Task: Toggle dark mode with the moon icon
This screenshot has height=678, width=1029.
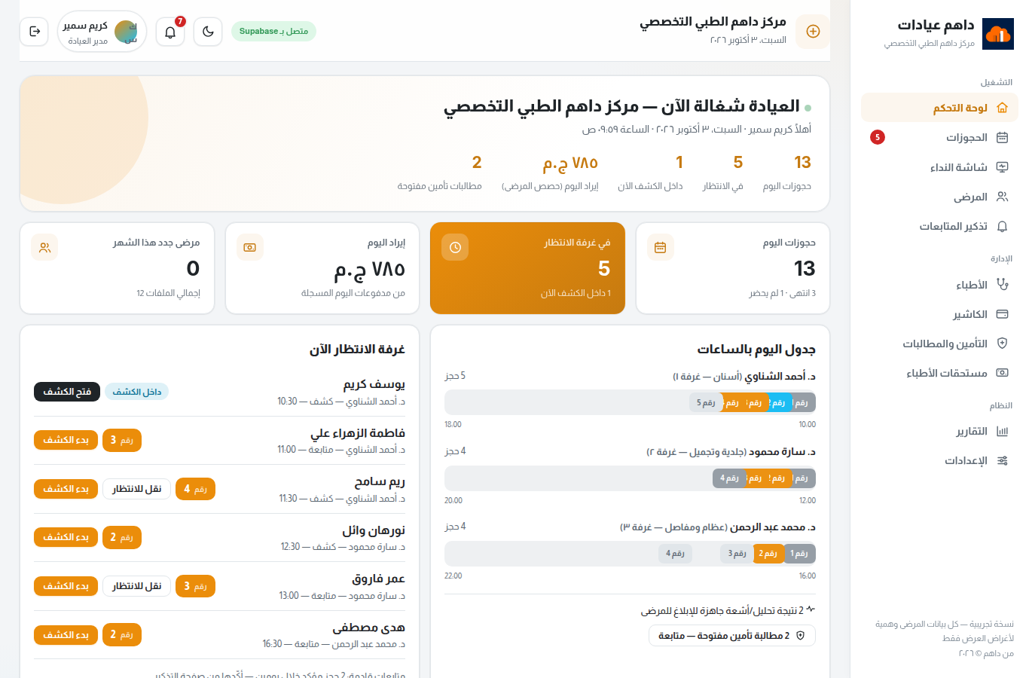Action: 208,32
